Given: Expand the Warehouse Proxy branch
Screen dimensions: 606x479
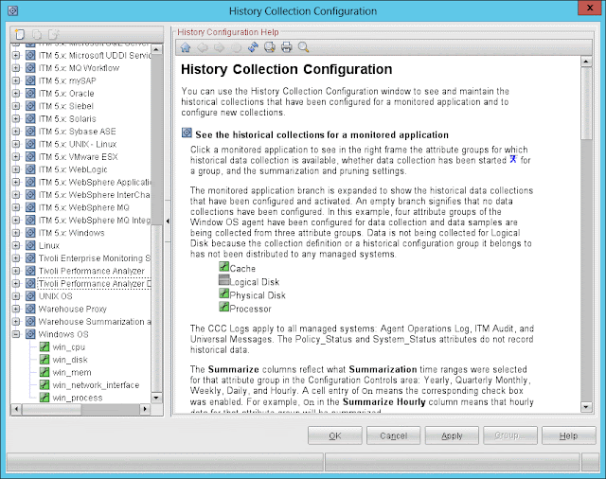Looking at the screenshot, I should (16, 309).
